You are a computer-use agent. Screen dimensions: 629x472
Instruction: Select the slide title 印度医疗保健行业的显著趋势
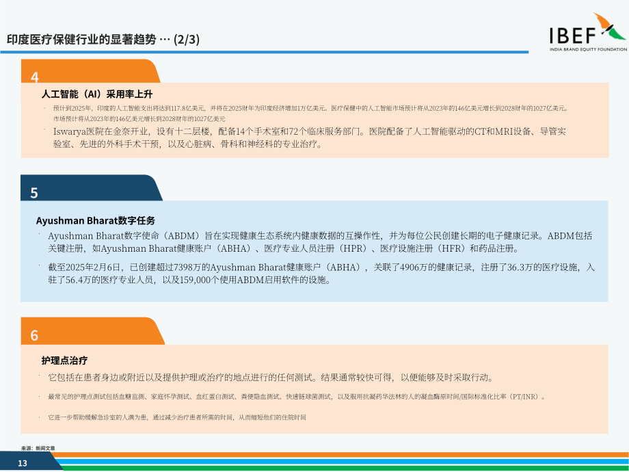click(x=81, y=40)
